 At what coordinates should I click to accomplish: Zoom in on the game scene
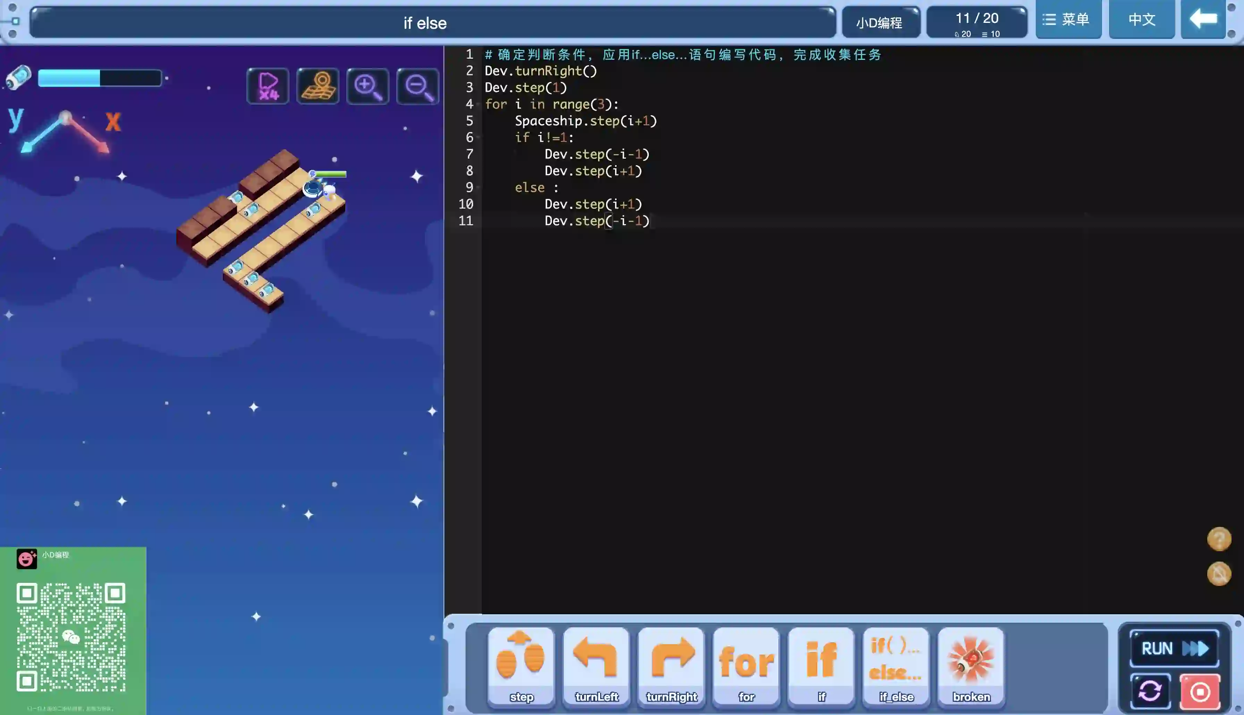(x=368, y=86)
